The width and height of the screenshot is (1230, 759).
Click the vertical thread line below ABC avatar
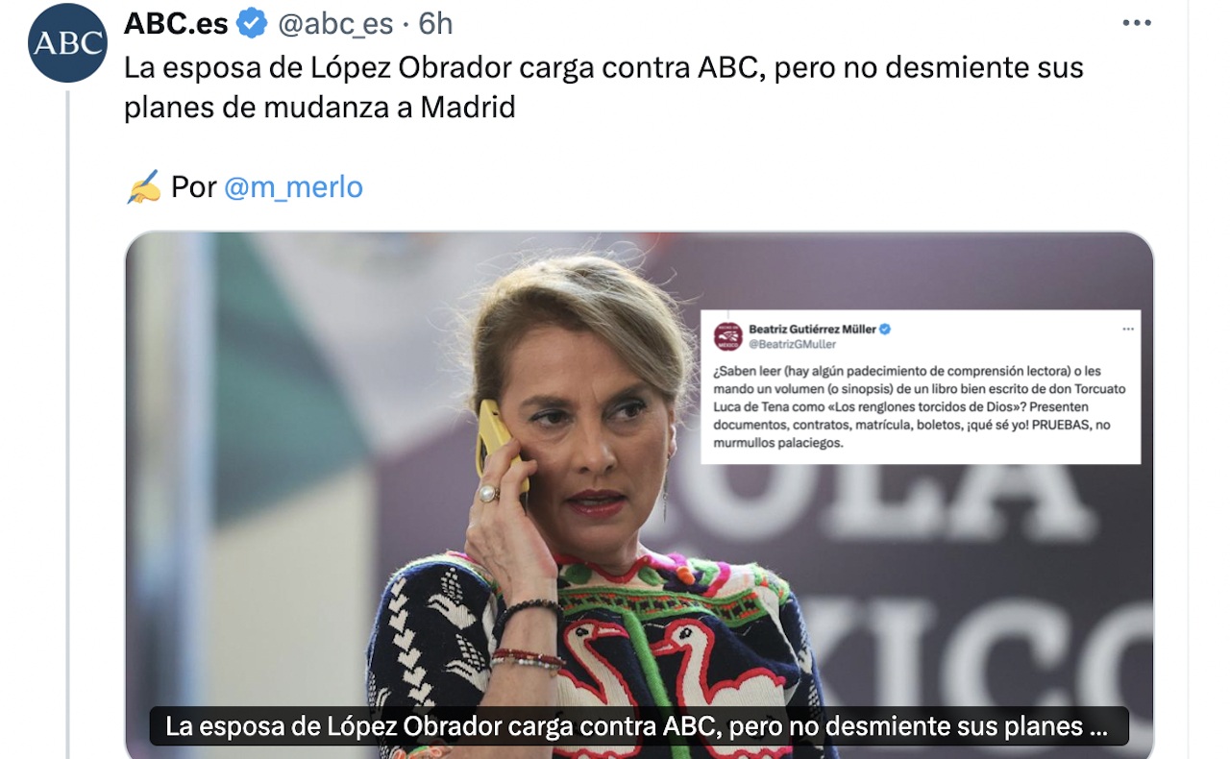pyautogui.click(x=67, y=423)
